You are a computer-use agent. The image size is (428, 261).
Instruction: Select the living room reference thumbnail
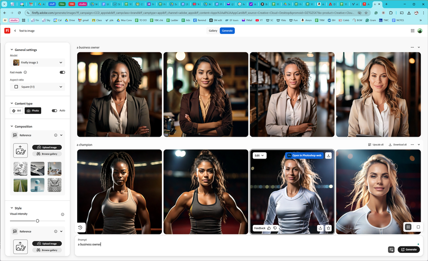[54, 168]
